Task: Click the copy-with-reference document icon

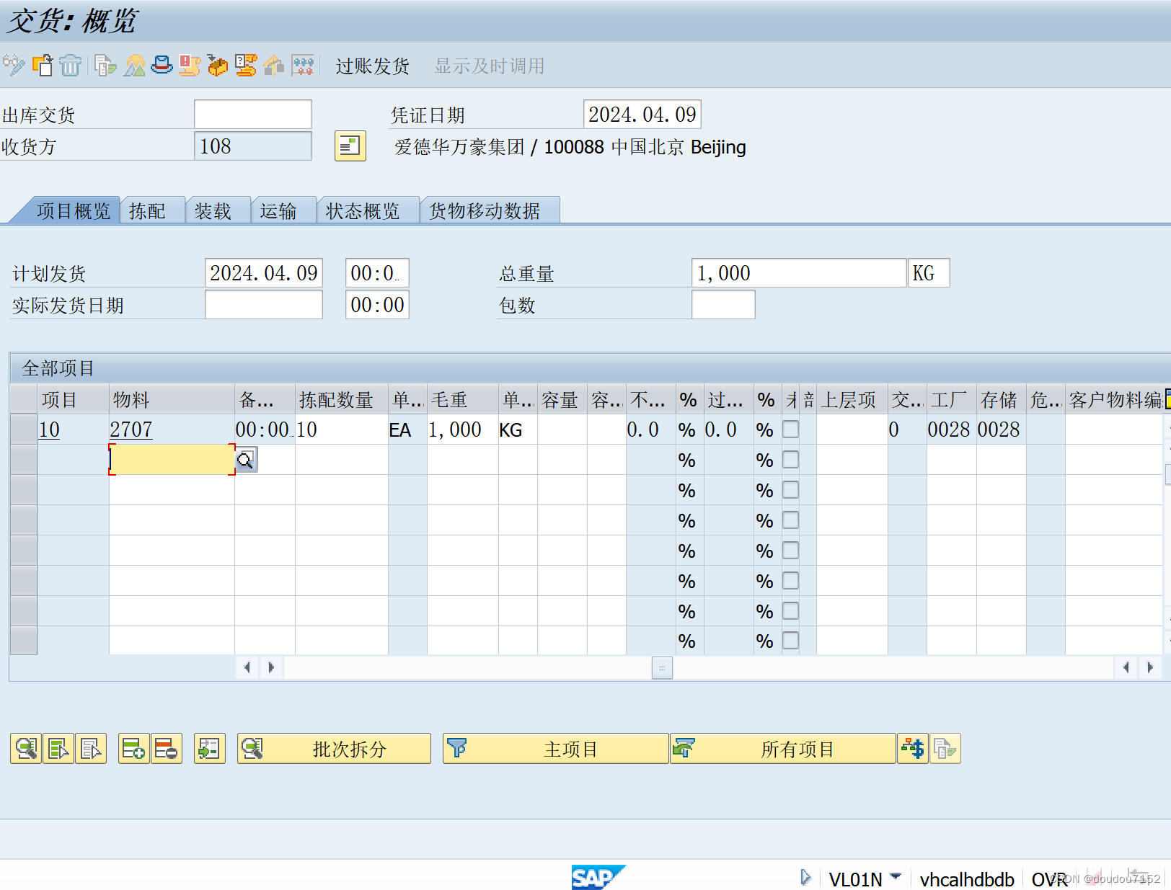Action: 105,66
